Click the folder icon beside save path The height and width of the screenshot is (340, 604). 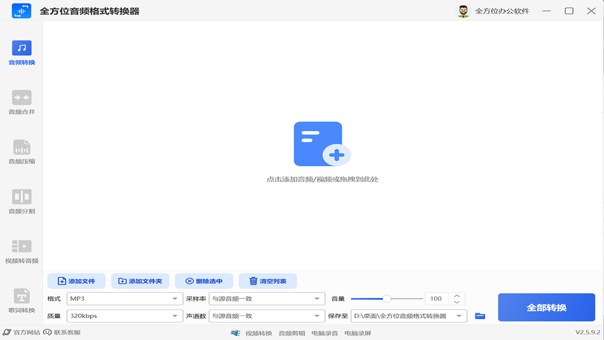(x=480, y=315)
